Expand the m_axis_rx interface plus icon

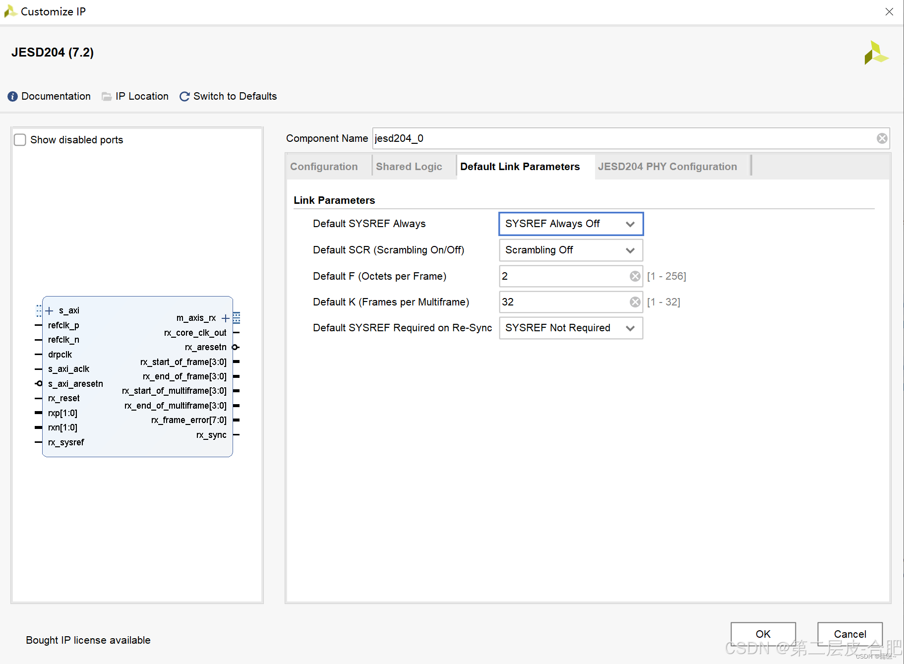coord(225,318)
